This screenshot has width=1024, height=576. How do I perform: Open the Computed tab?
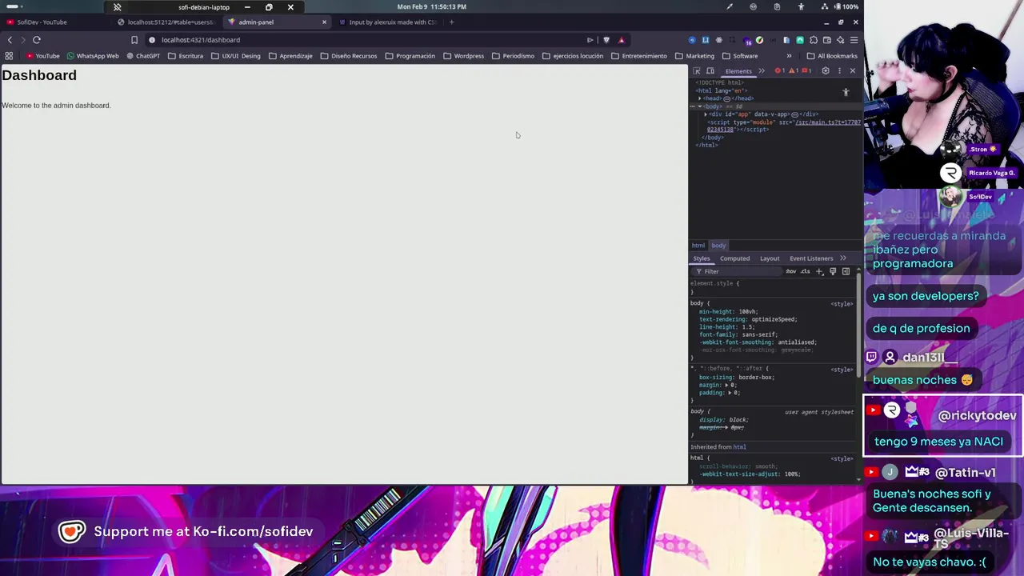[x=734, y=258]
